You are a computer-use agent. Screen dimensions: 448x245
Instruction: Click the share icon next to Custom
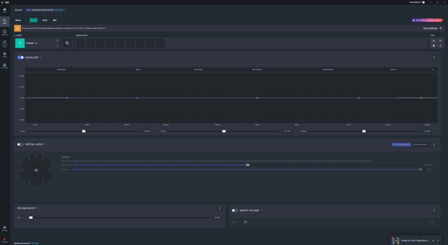point(36,43)
